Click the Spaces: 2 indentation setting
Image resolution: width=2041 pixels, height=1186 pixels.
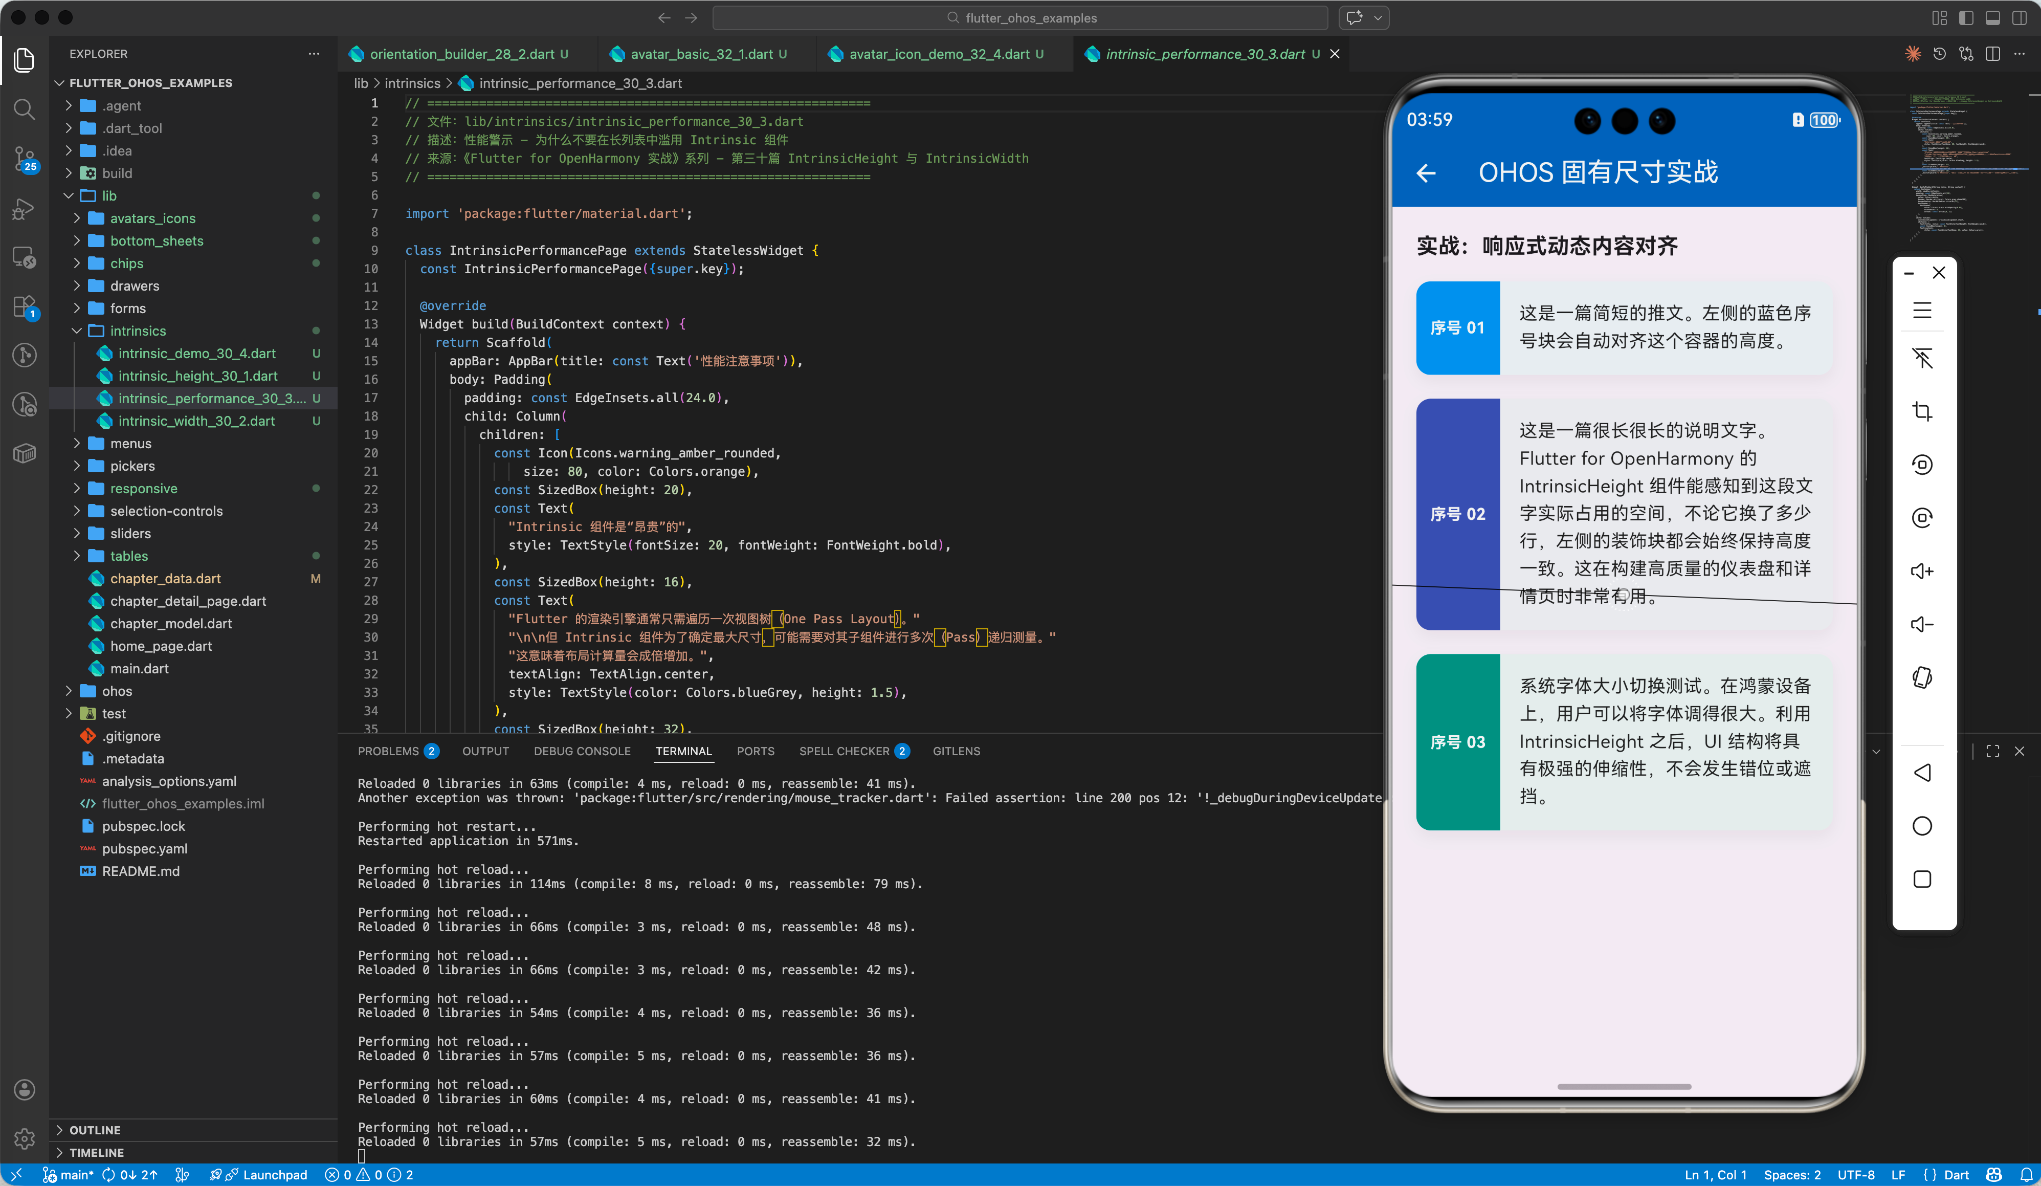tap(1791, 1175)
